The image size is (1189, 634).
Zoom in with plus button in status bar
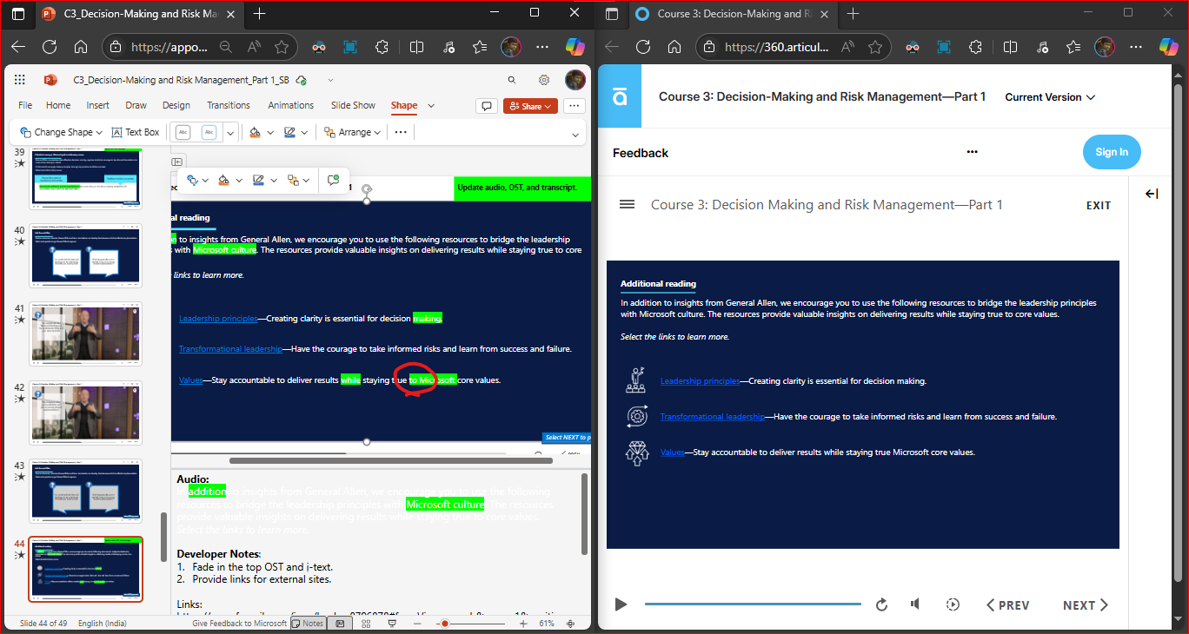522,624
